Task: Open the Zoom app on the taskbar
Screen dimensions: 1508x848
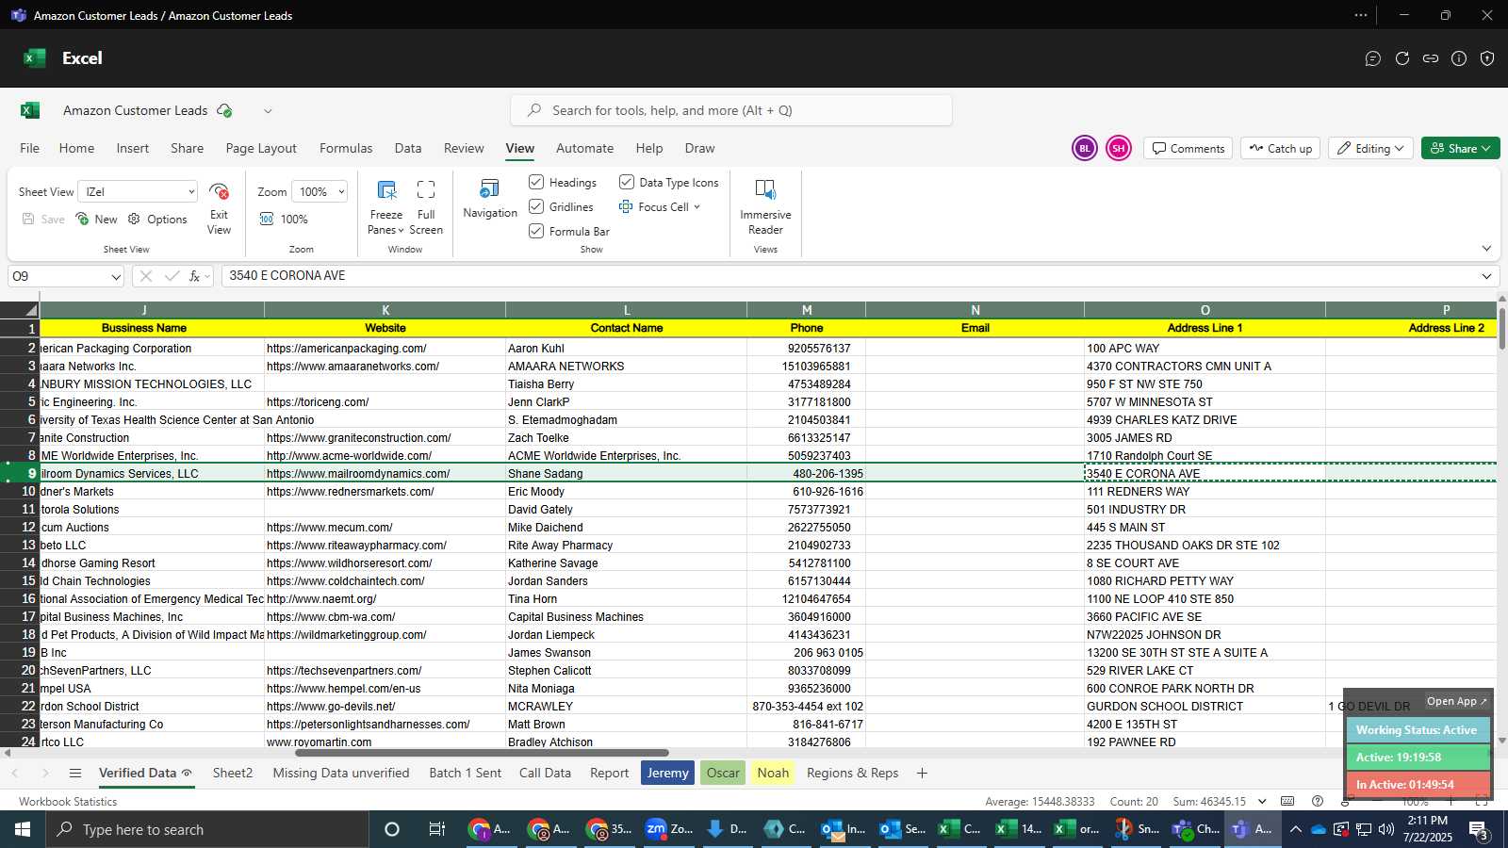Action: (x=669, y=829)
